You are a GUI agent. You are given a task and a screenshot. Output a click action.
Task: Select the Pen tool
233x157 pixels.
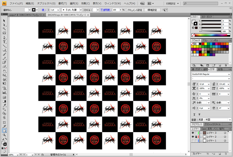pyautogui.click(x=4, y=38)
